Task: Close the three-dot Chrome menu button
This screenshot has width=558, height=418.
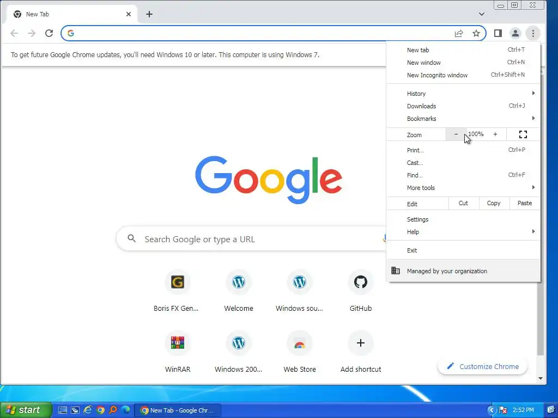Action: tap(533, 33)
